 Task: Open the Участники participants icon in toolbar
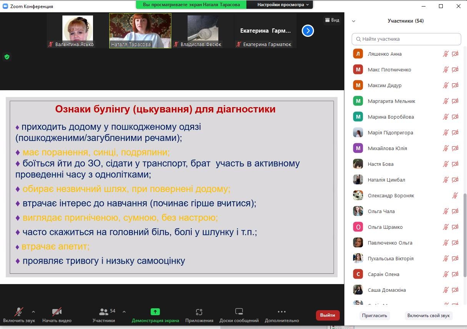click(104, 312)
